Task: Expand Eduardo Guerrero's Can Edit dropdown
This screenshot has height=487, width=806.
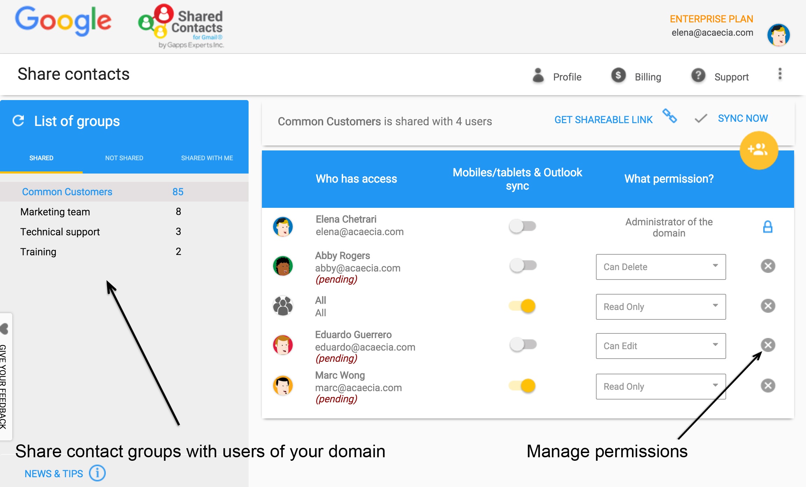Action: tap(660, 346)
